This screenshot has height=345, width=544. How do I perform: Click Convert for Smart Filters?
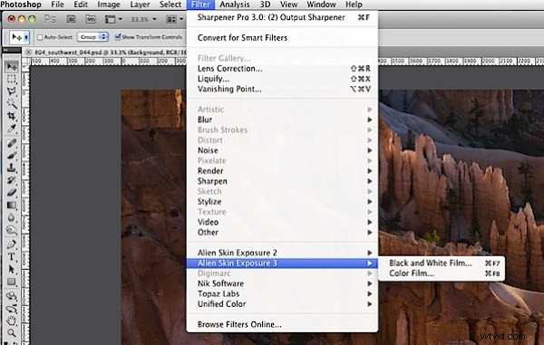tap(282, 38)
